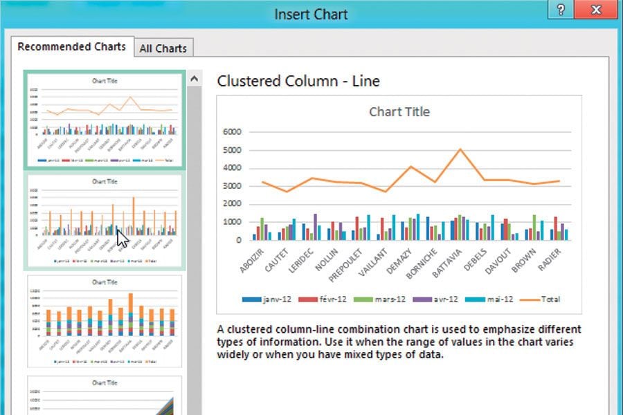Click the "BATTAVIA" category label in the large preview
623x415 pixels.
[446, 263]
